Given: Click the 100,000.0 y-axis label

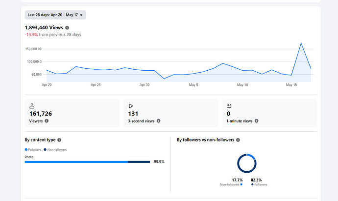Looking at the screenshot, I should [34, 61].
